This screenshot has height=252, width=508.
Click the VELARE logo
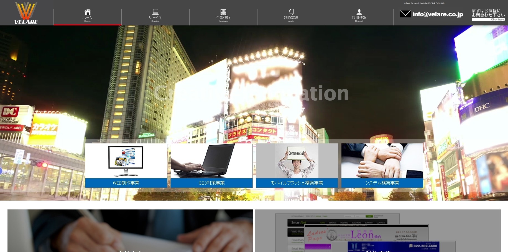(26, 13)
